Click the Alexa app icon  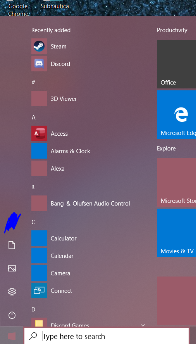click(x=39, y=168)
